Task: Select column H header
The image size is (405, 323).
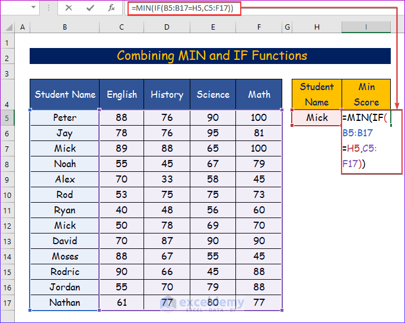Action: pyautogui.click(x=317, y=27)
